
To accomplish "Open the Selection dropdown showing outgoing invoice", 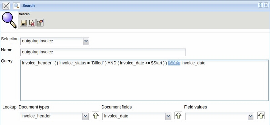I will pyautogui.click(x=86, y=41).
